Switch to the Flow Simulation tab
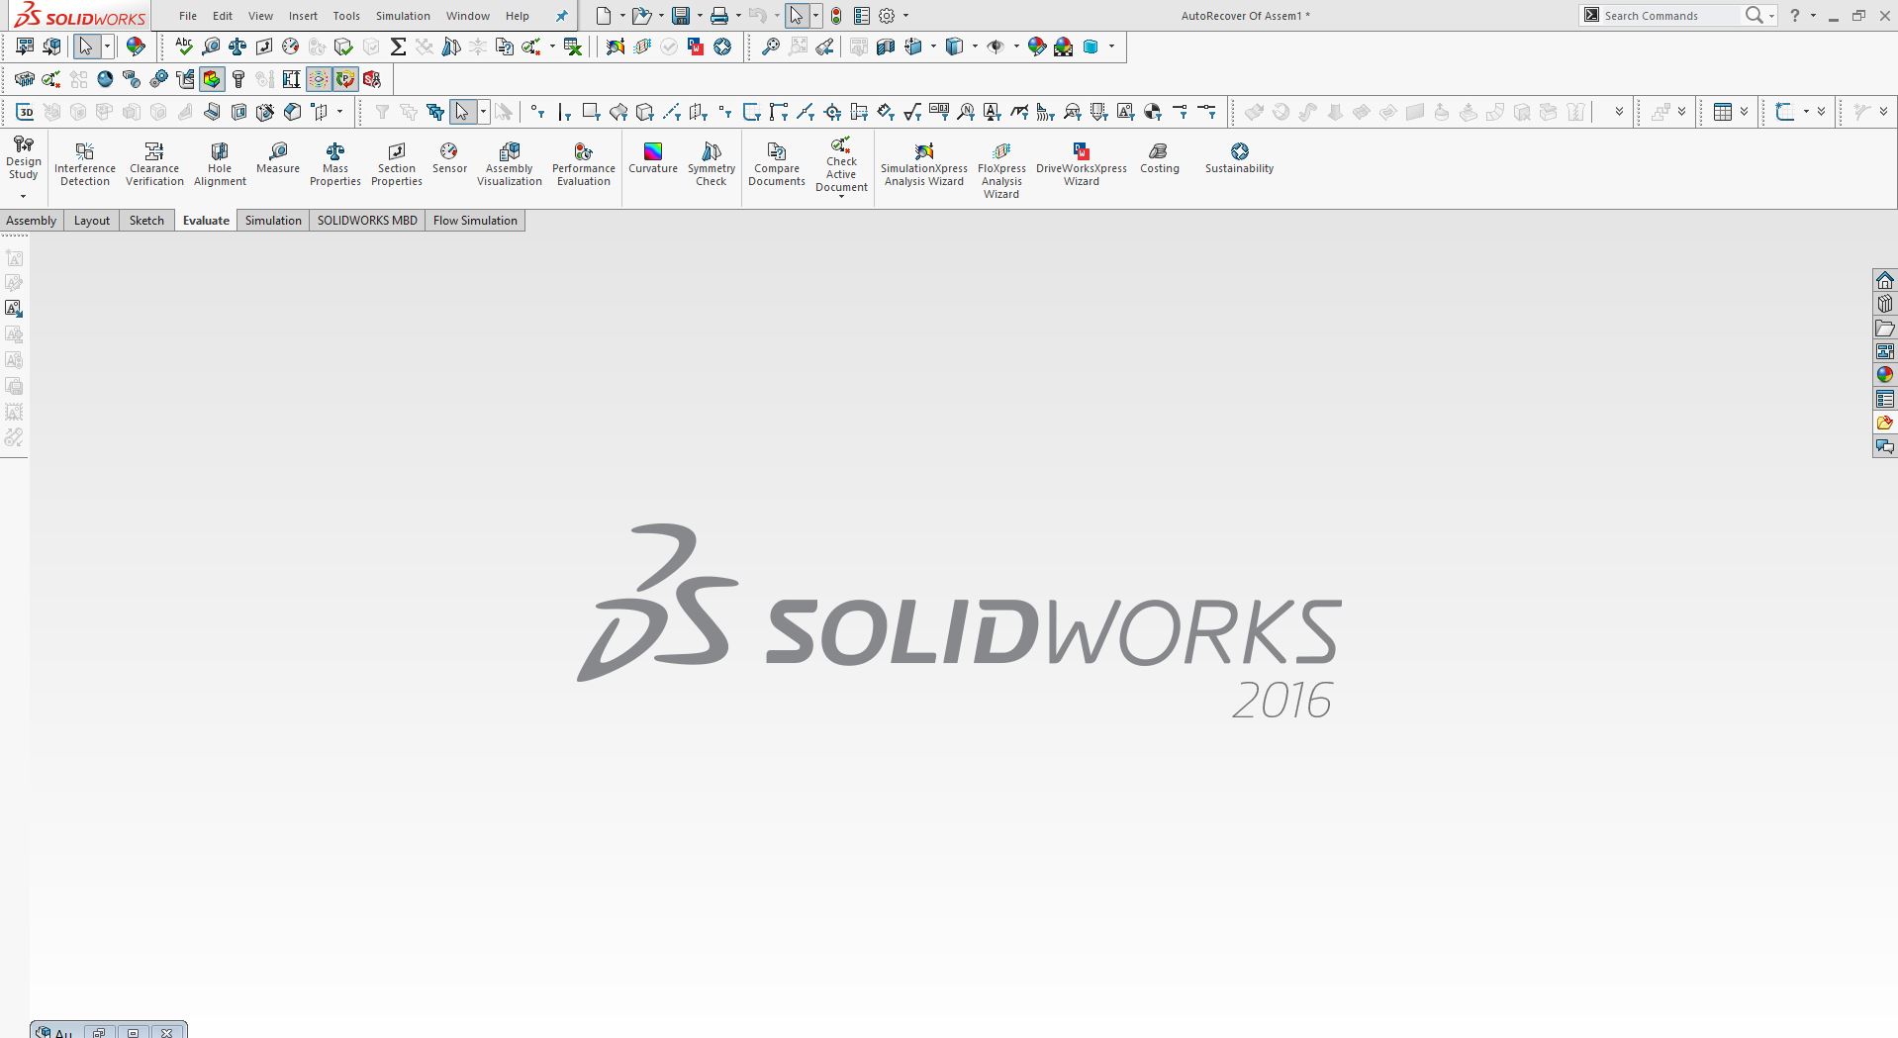The height and width of the screenshot is (1038, 1898). coord(475,221)
